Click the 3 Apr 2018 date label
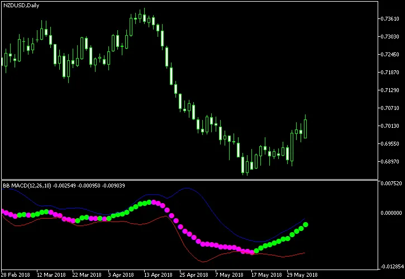The image size is (405, 279). click(x=121, y=275)
